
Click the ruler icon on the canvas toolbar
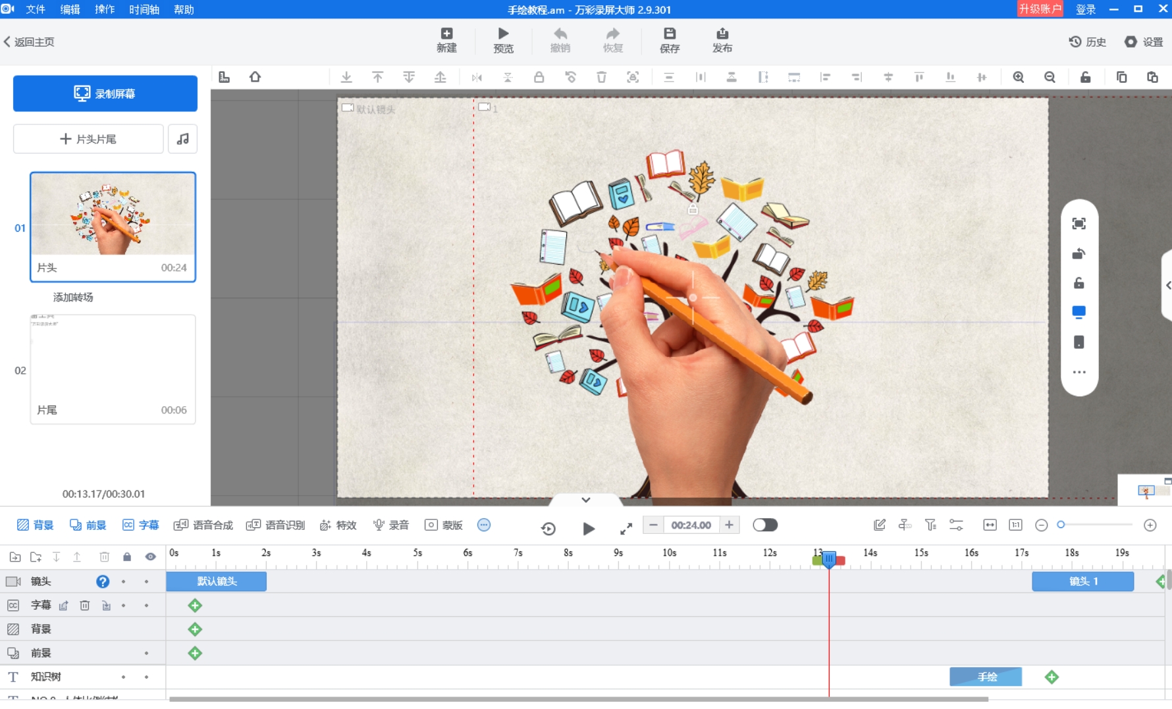[224, 77]
